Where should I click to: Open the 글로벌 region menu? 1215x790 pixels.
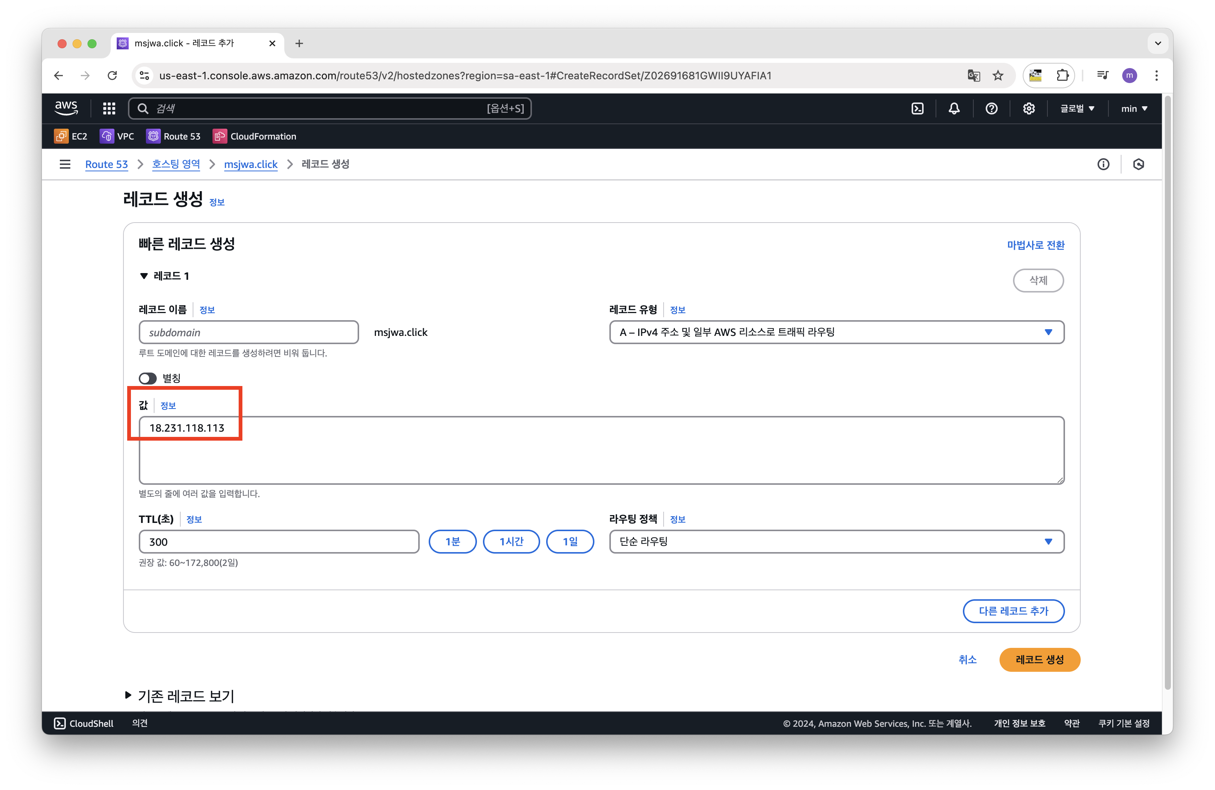1077,108
